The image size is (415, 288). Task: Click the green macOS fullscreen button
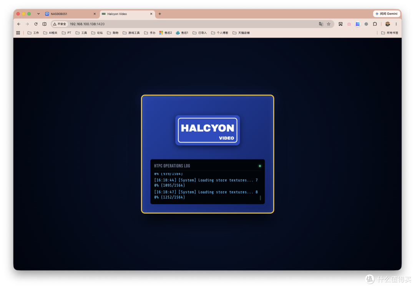(29, 14)
